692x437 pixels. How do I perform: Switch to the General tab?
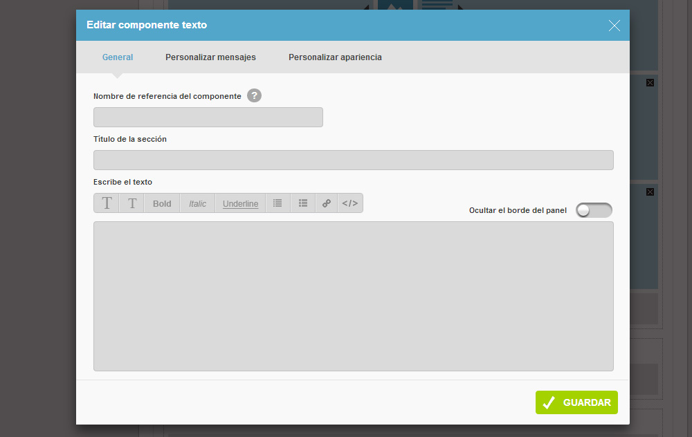118,57
